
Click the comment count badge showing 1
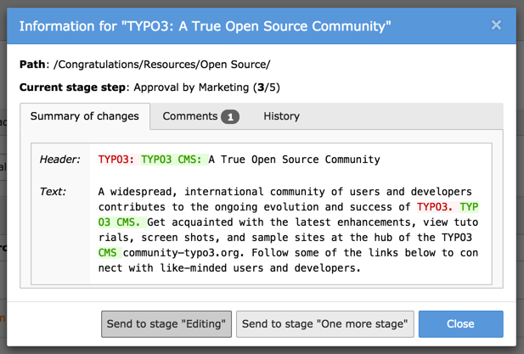click(230, 117)
